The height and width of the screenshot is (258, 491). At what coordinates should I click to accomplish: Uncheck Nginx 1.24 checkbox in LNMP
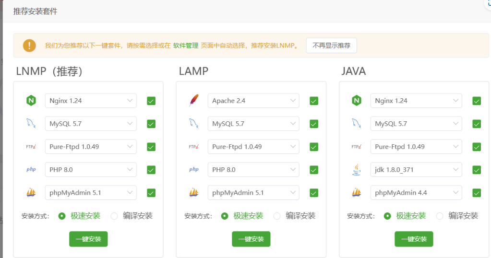point(151,101)
